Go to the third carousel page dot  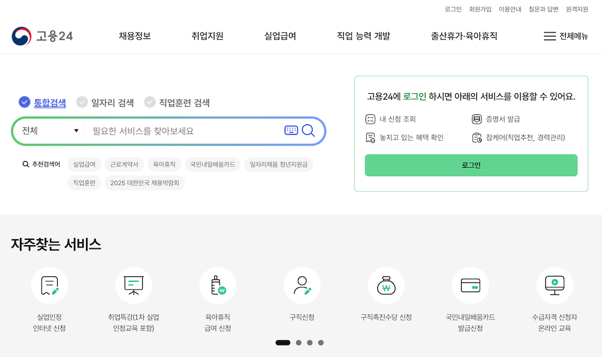pyautogui.click(x=310, y=343)
